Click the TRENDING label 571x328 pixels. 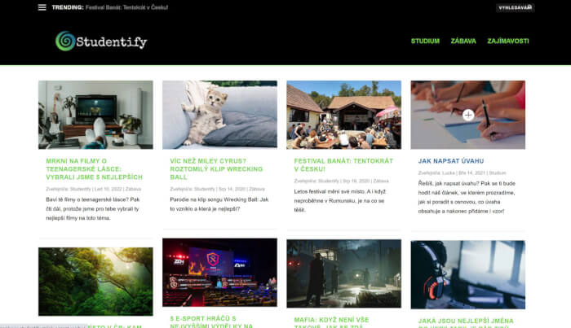[68, 7]
